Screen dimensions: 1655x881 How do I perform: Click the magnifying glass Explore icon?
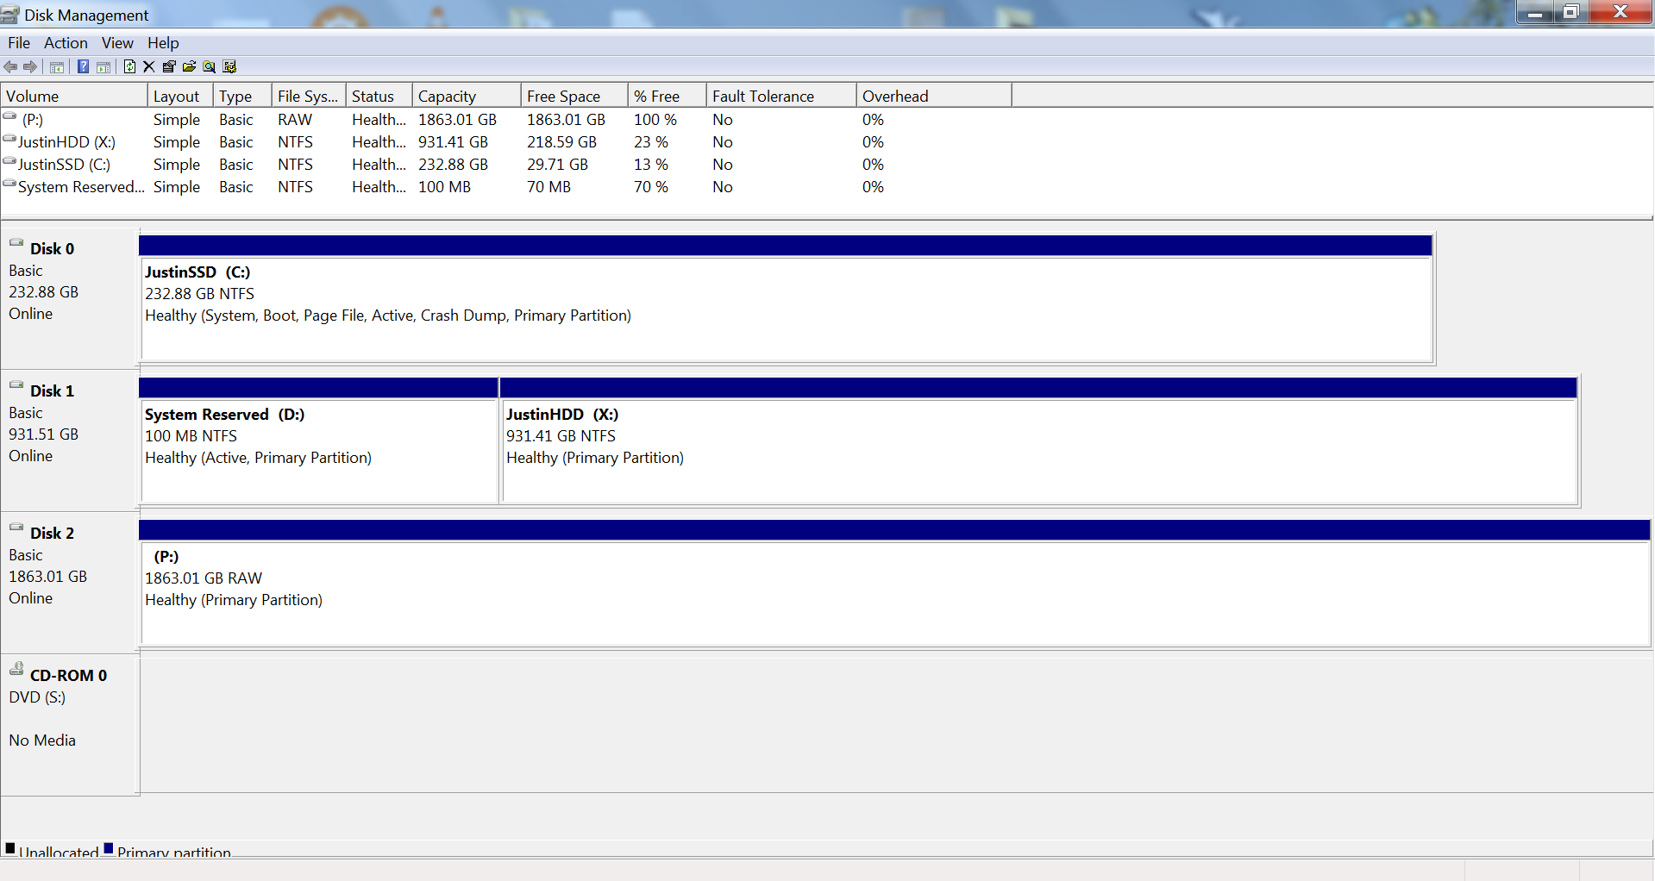(x=209, y=66)
